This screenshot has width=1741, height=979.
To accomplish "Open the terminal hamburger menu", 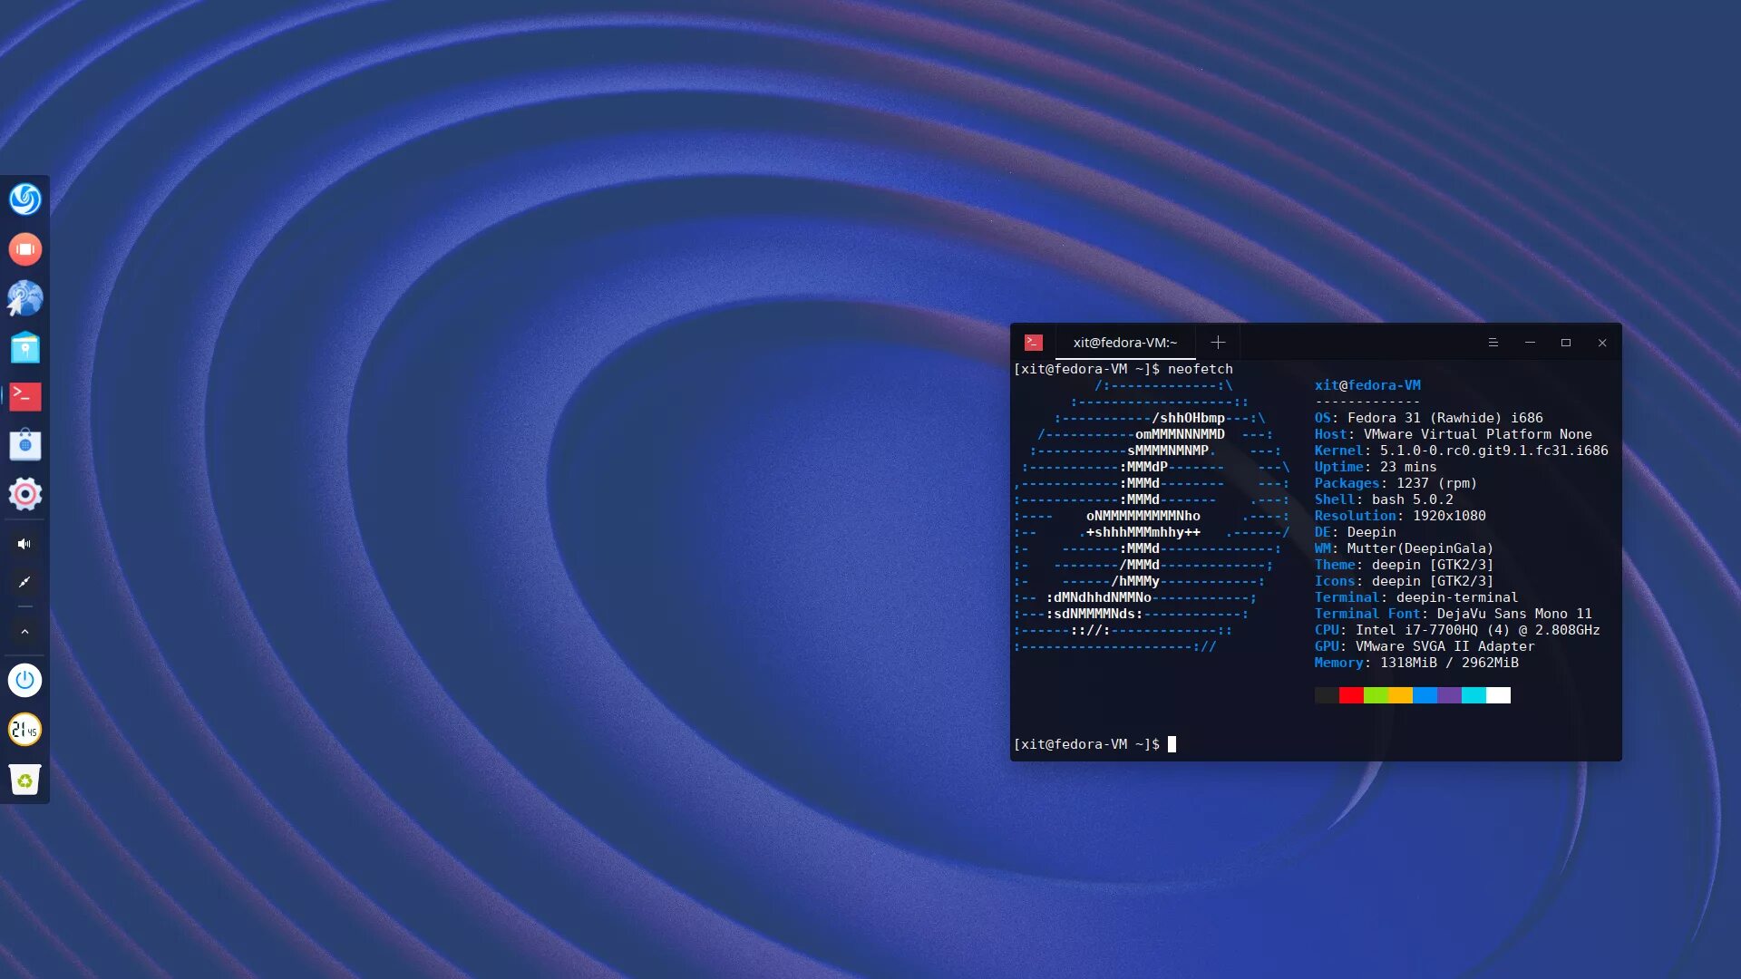I will pos(1493,343).
